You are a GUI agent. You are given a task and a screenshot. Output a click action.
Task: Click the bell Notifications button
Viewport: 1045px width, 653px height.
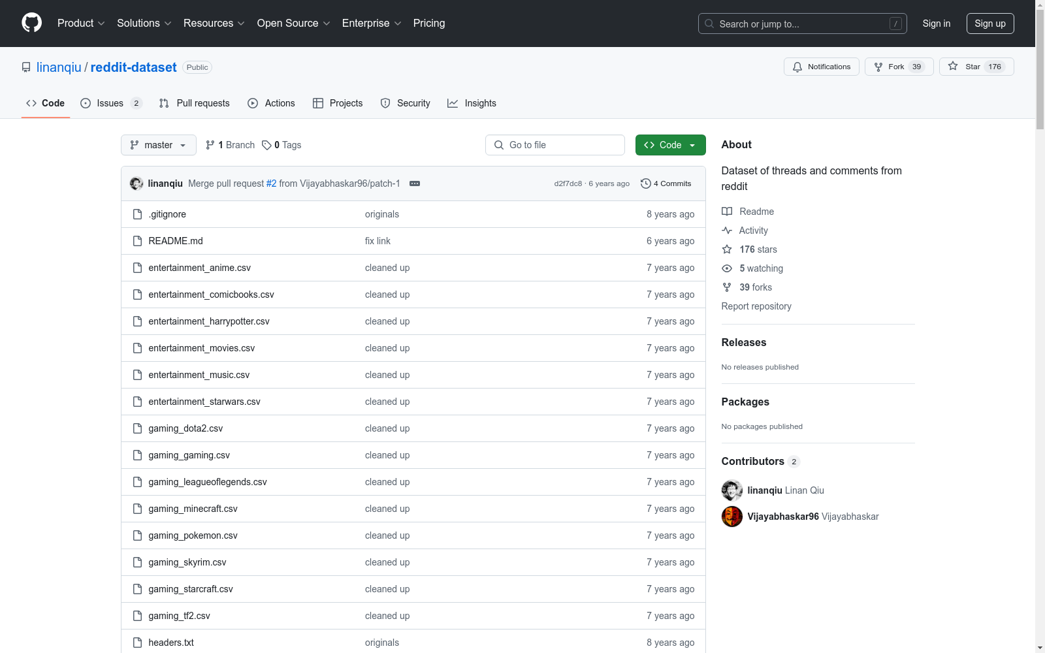(821, 67)
